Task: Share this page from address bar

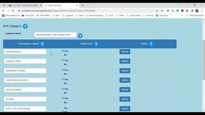Action: click(157, 11)
